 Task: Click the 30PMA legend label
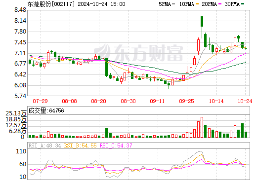[232, 4]
